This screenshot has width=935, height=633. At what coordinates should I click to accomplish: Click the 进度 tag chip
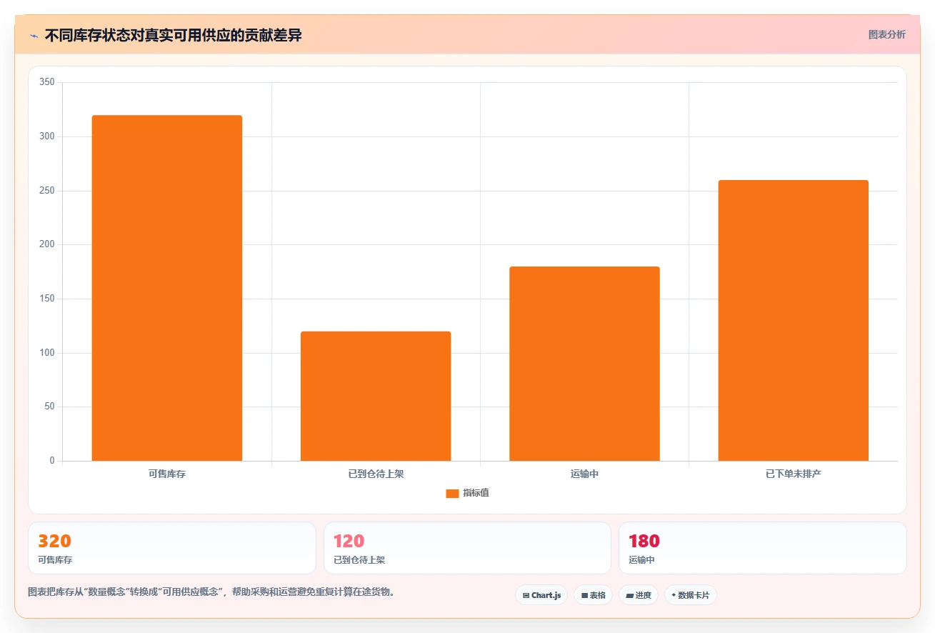[x=638, y=595]
